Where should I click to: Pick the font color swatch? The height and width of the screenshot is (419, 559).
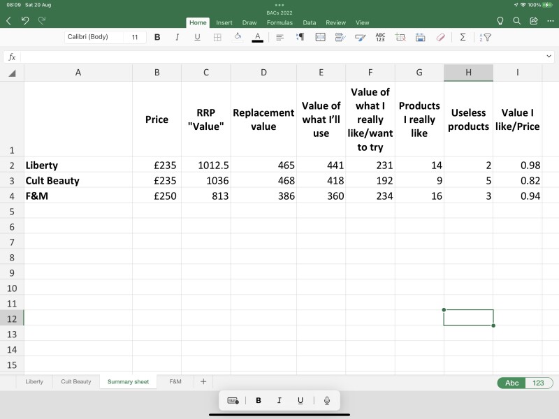[x=257, y=37]
